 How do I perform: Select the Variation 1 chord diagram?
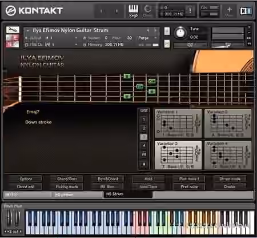178,124
